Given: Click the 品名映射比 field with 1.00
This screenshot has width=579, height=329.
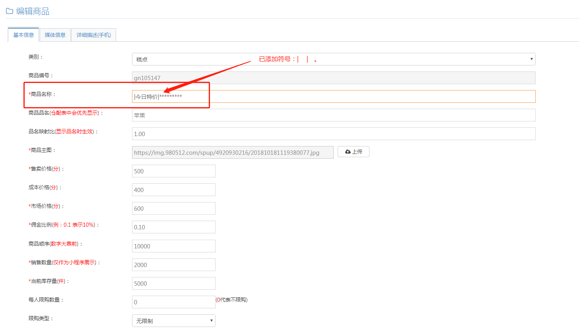Looking at the screenshot, I should coord(334,134).
